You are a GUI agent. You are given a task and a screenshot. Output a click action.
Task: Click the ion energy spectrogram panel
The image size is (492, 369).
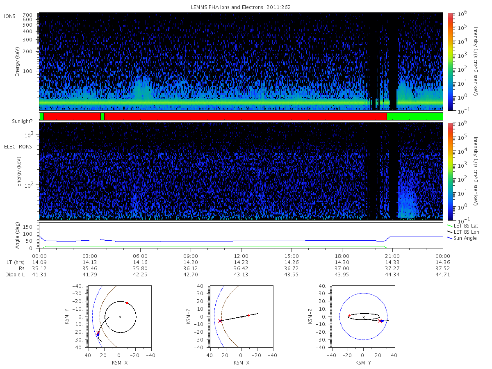(x=241, y=61)
